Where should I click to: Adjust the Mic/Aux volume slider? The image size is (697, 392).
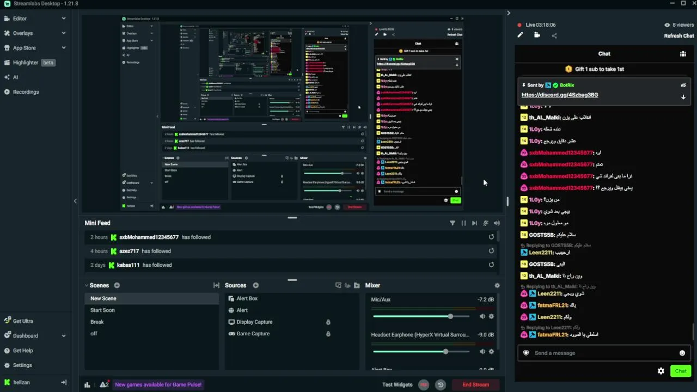[x=420, y=316]
